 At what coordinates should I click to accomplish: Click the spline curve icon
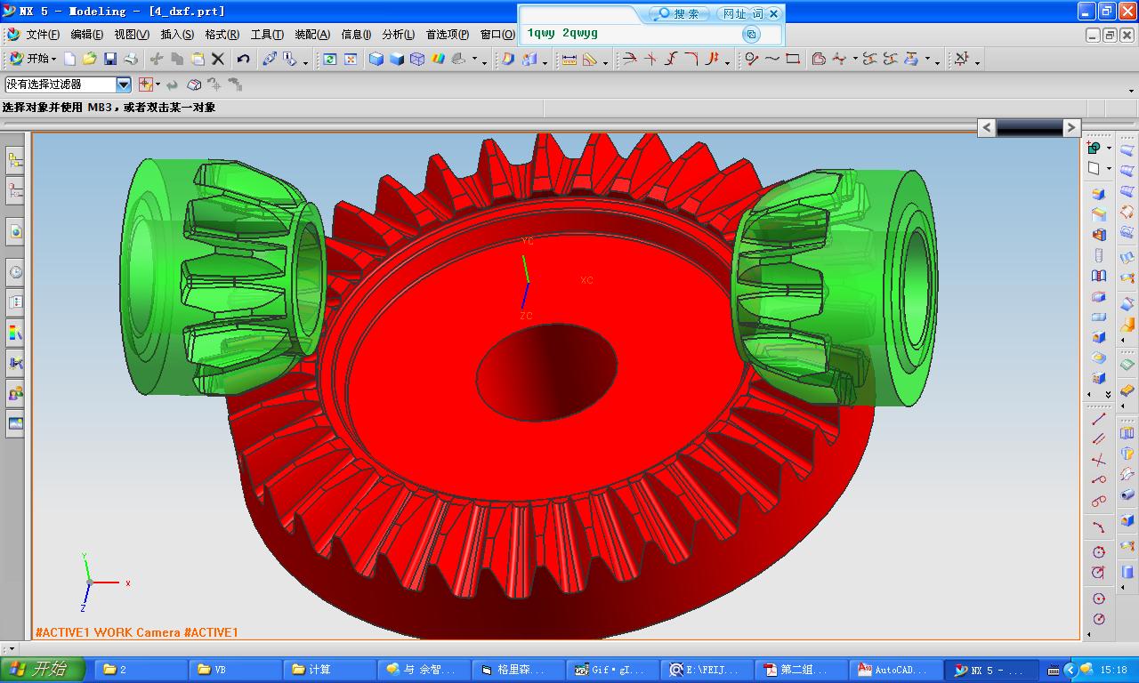772,59
